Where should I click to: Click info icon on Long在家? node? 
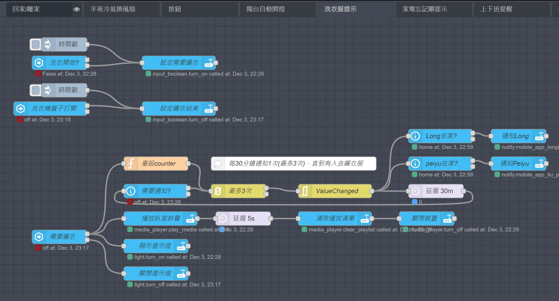tap(415, 136)
